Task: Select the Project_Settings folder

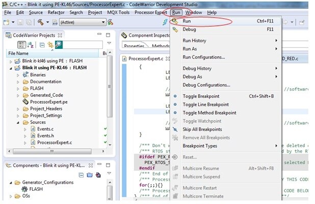Action: click(x=46, y=116)
